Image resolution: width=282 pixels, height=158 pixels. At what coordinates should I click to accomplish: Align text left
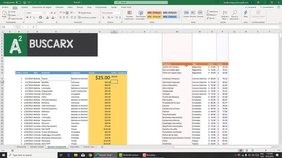(x=61, y=18)
